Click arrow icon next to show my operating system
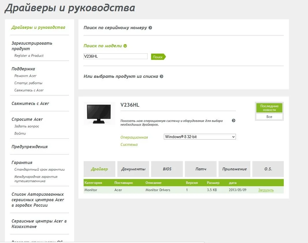 coord(234,120)
